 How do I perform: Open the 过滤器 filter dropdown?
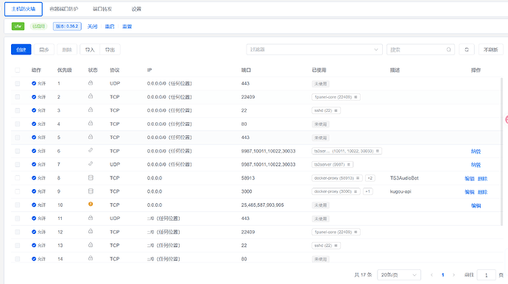click(x=314, y=49)
